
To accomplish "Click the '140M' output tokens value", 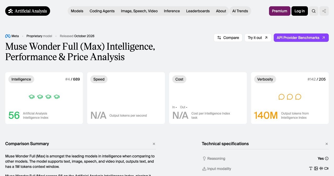I will (266, 115).
